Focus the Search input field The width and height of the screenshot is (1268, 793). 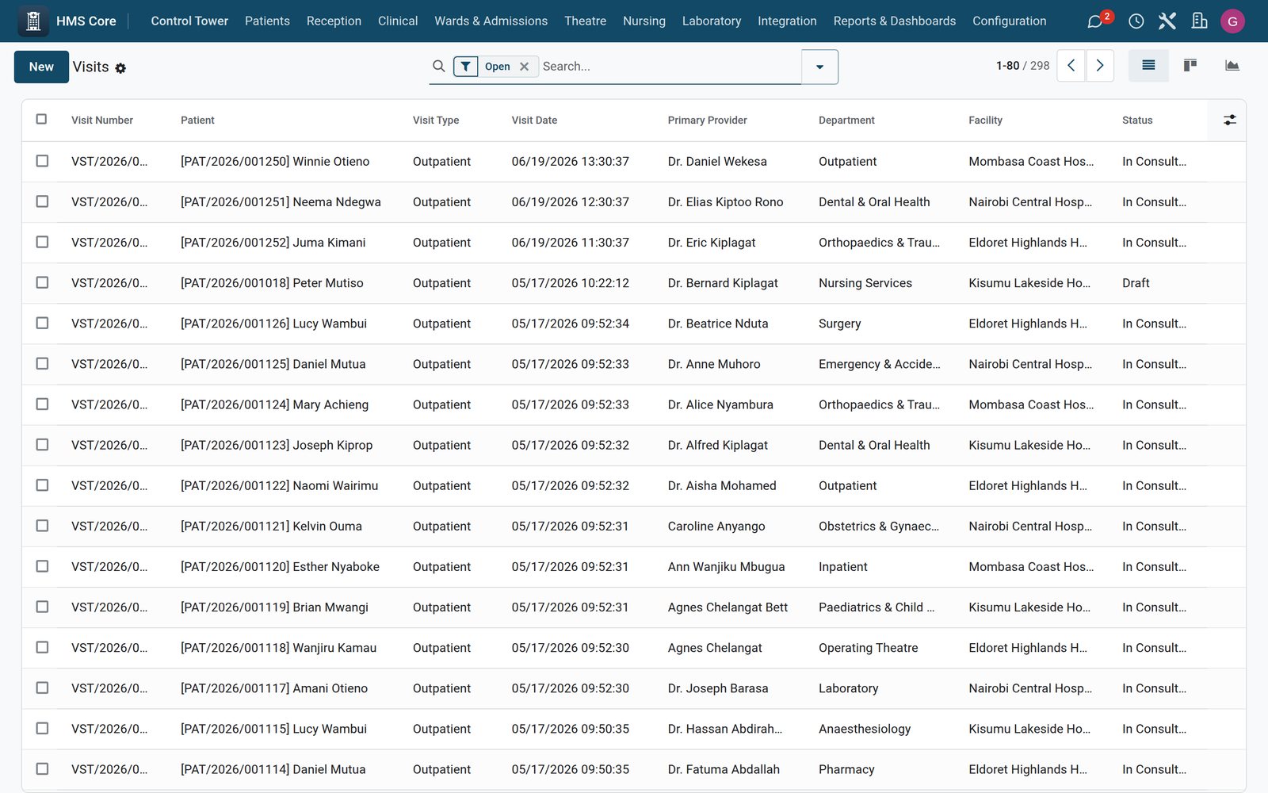tap(670, 67)
